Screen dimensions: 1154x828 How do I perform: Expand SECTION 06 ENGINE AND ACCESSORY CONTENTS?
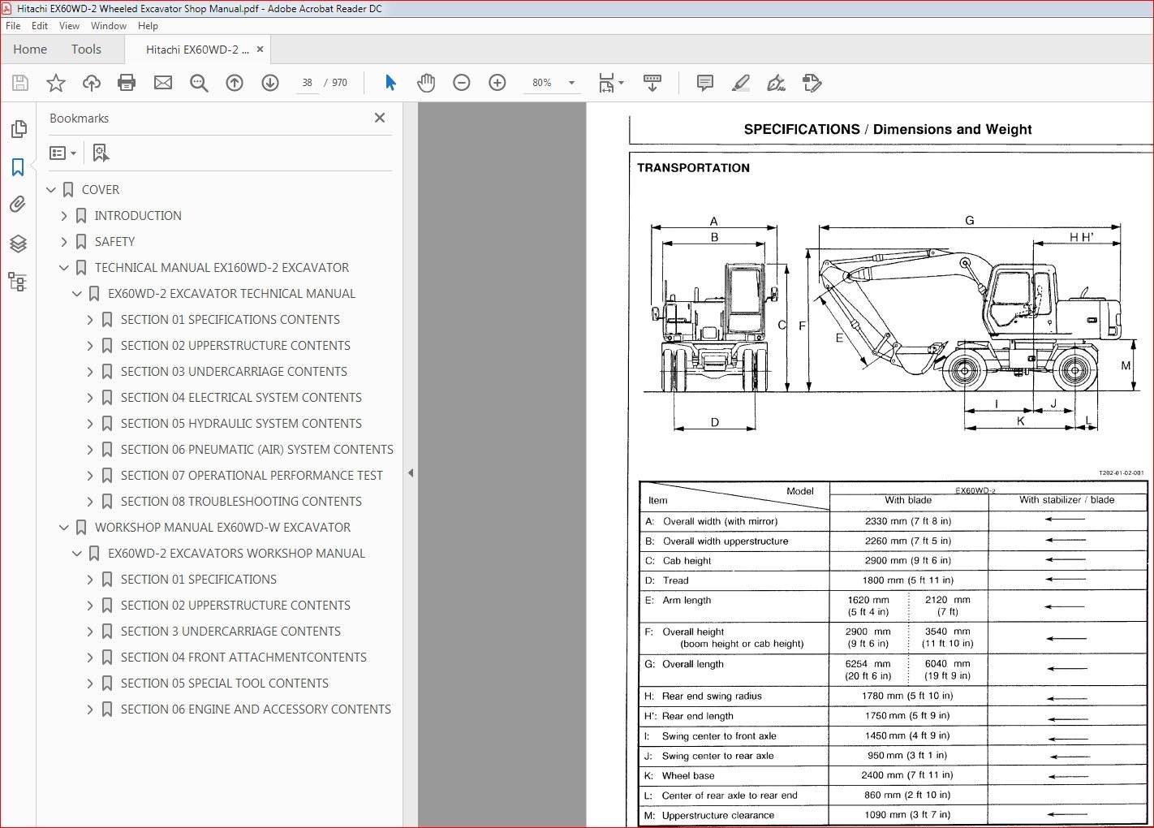[x=90, y=709]
